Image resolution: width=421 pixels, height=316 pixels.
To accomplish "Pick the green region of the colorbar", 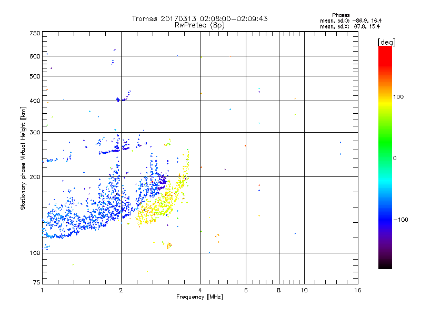I will coord(385,153).
